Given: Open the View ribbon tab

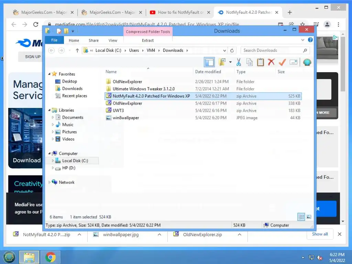Looking at the screenshot, I should tap(113, 41).
